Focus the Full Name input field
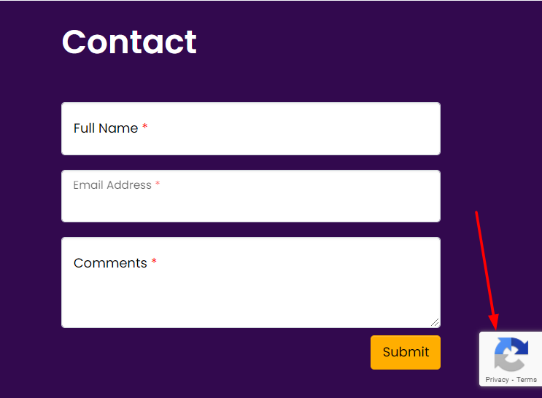The image size is (542, 398). pyautogui.click(x=251, y=128)
